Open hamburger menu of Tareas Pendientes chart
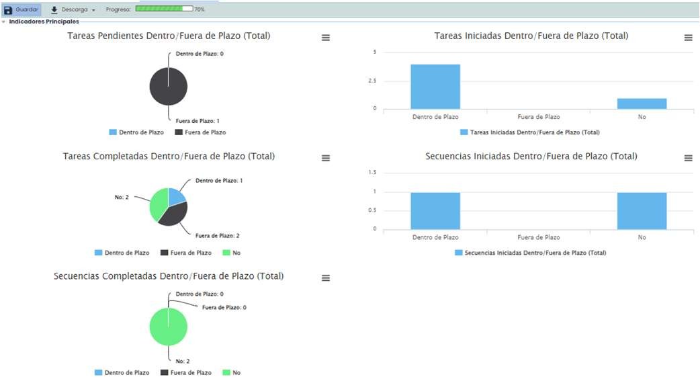700x379 pixels. pyautogui.click(x=326, y=38)
